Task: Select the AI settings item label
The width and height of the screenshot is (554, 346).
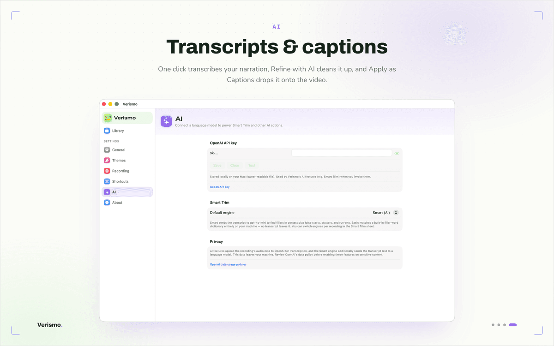Action: (x=114, y=192)
